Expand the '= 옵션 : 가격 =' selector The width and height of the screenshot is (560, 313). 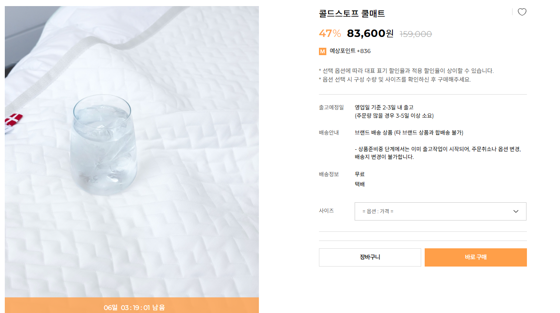(x=440, y=211)
